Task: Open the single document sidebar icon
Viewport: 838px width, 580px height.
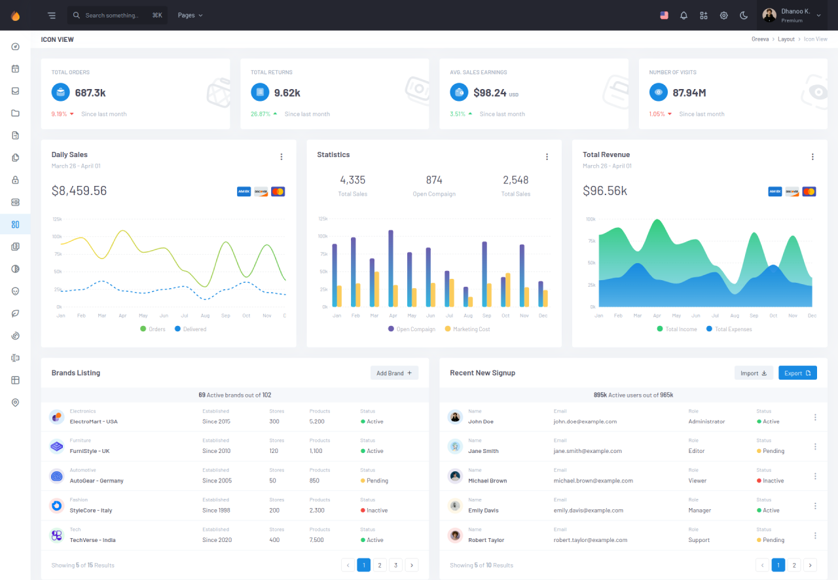Action: [15, 136]
